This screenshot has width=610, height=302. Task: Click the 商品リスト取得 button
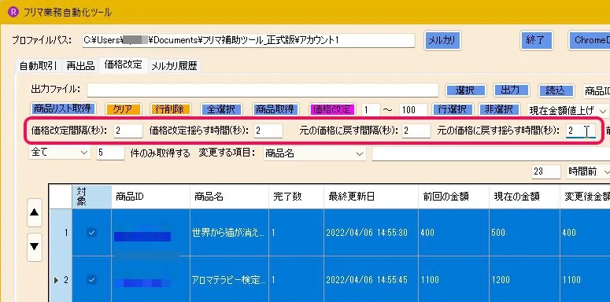coord(62,109)
